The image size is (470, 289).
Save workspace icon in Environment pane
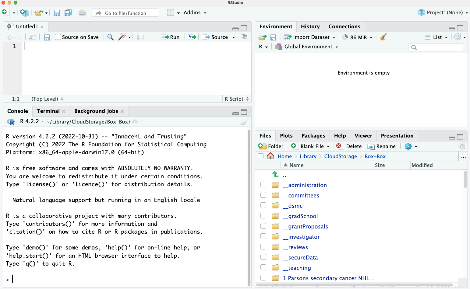pyautogui.click(x=273, y=37)
